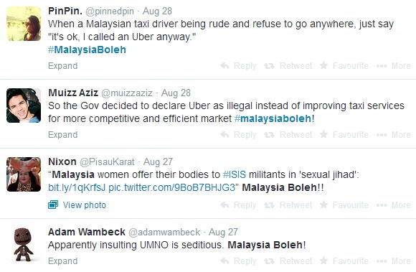Follow the bit.ly/1qKrfsJ link
Image resolution: width=416 pixels, height=272 pixels.
pyautogui.click(x=77, y=187)
